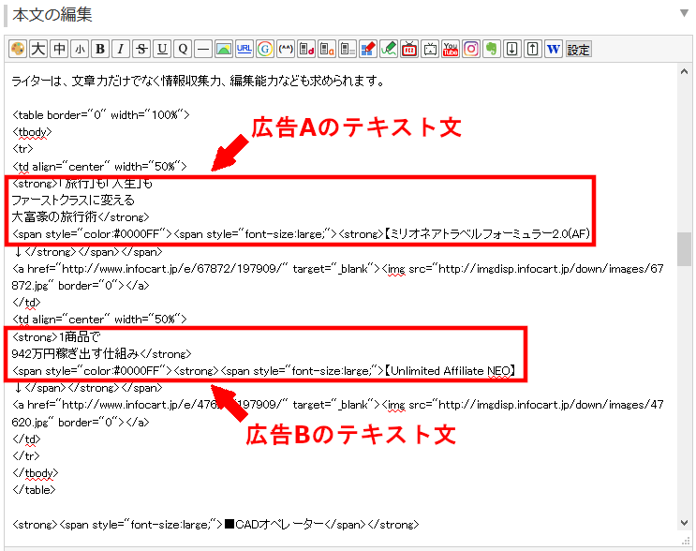The image size is (696, 551).
Task: Insert URL link
Action: pos(244,49)
